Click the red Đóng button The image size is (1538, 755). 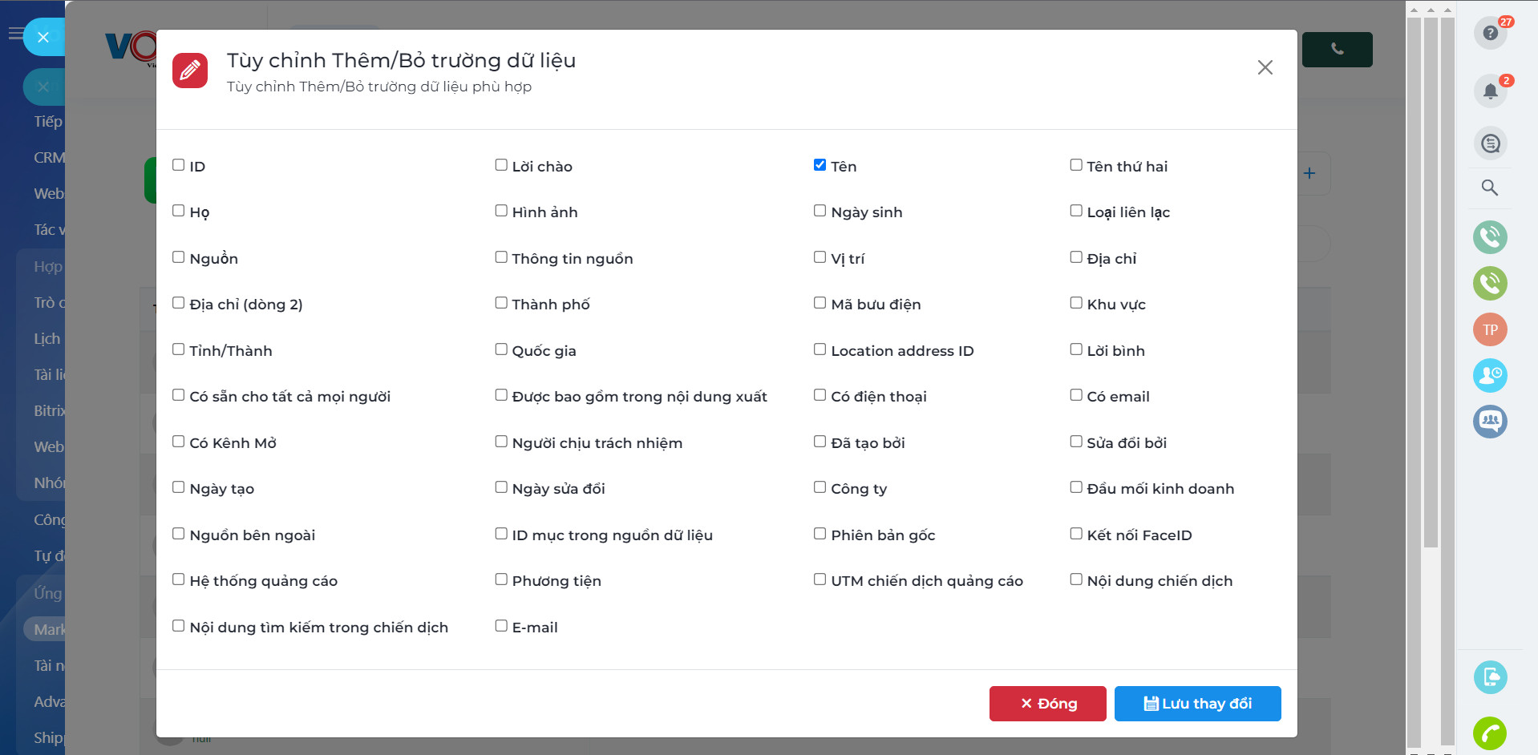pyautogui.click(x=1047, y=704)
